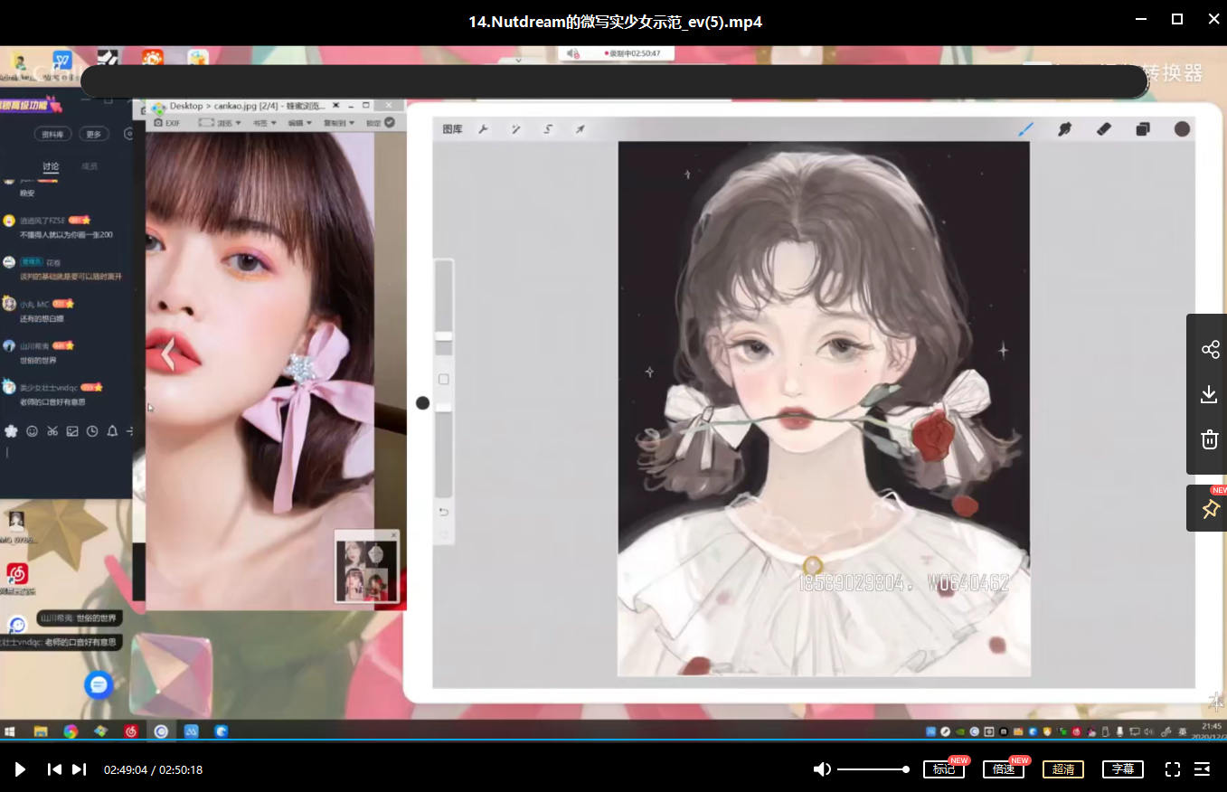
Task: Open the Procreate layers panel icon
Action: pos(1143,129)
